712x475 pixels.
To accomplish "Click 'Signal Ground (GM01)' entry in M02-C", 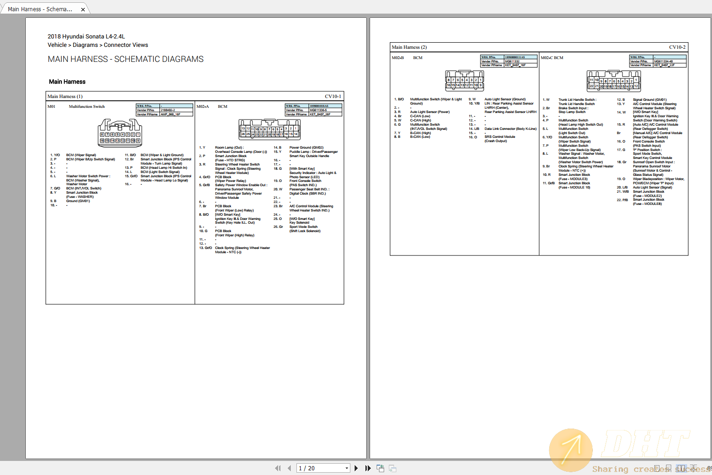I will tap(650, 100).
